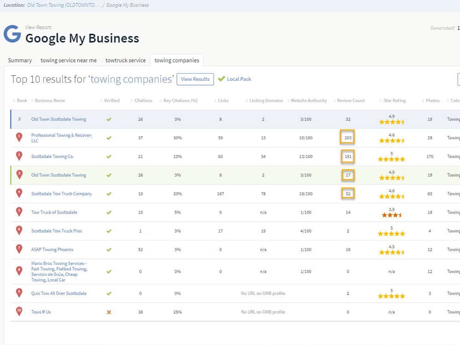Open the Mario Bros Towing Services link

pos(59,272)
